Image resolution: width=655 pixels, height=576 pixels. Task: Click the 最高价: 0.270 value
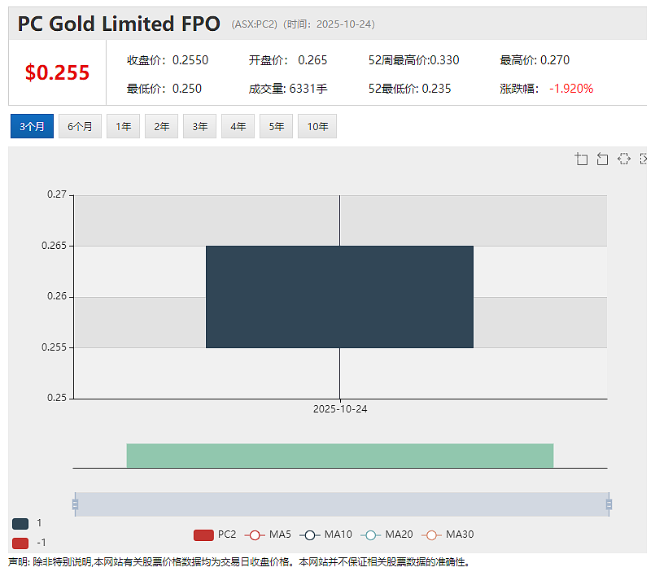pos(535,60)
